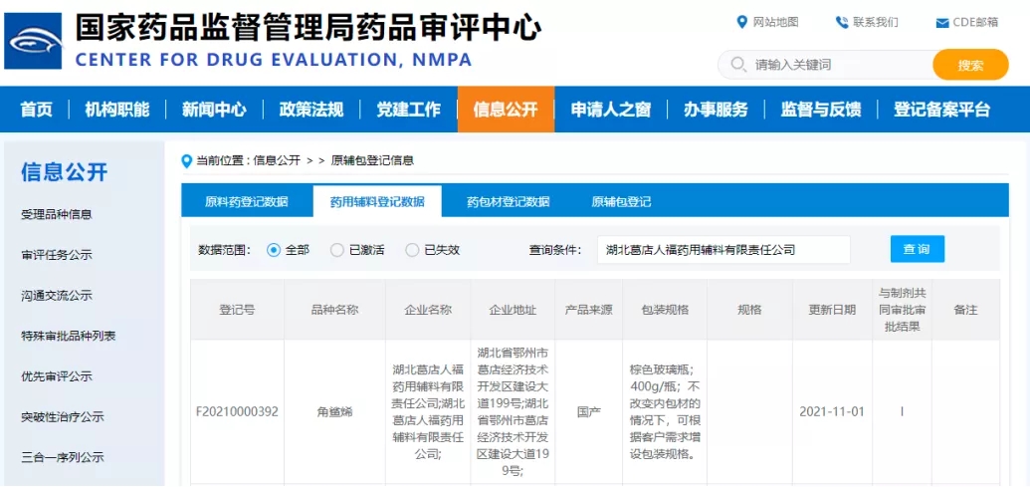1030x487 pixels.
Task: Click the CDE fish logo icon
Action: tap(33, 42)
